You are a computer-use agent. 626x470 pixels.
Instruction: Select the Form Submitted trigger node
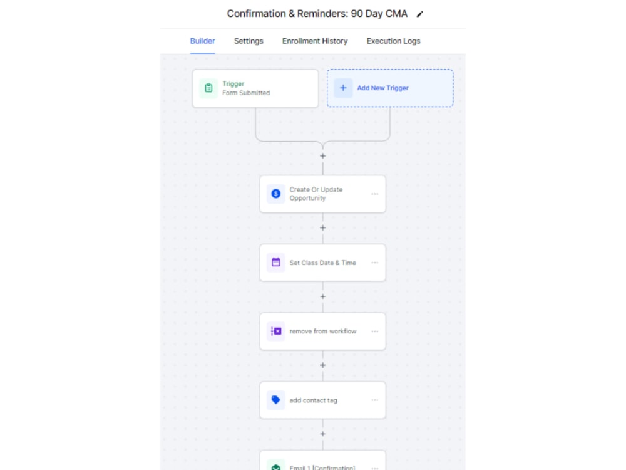(x=255, y=88)
